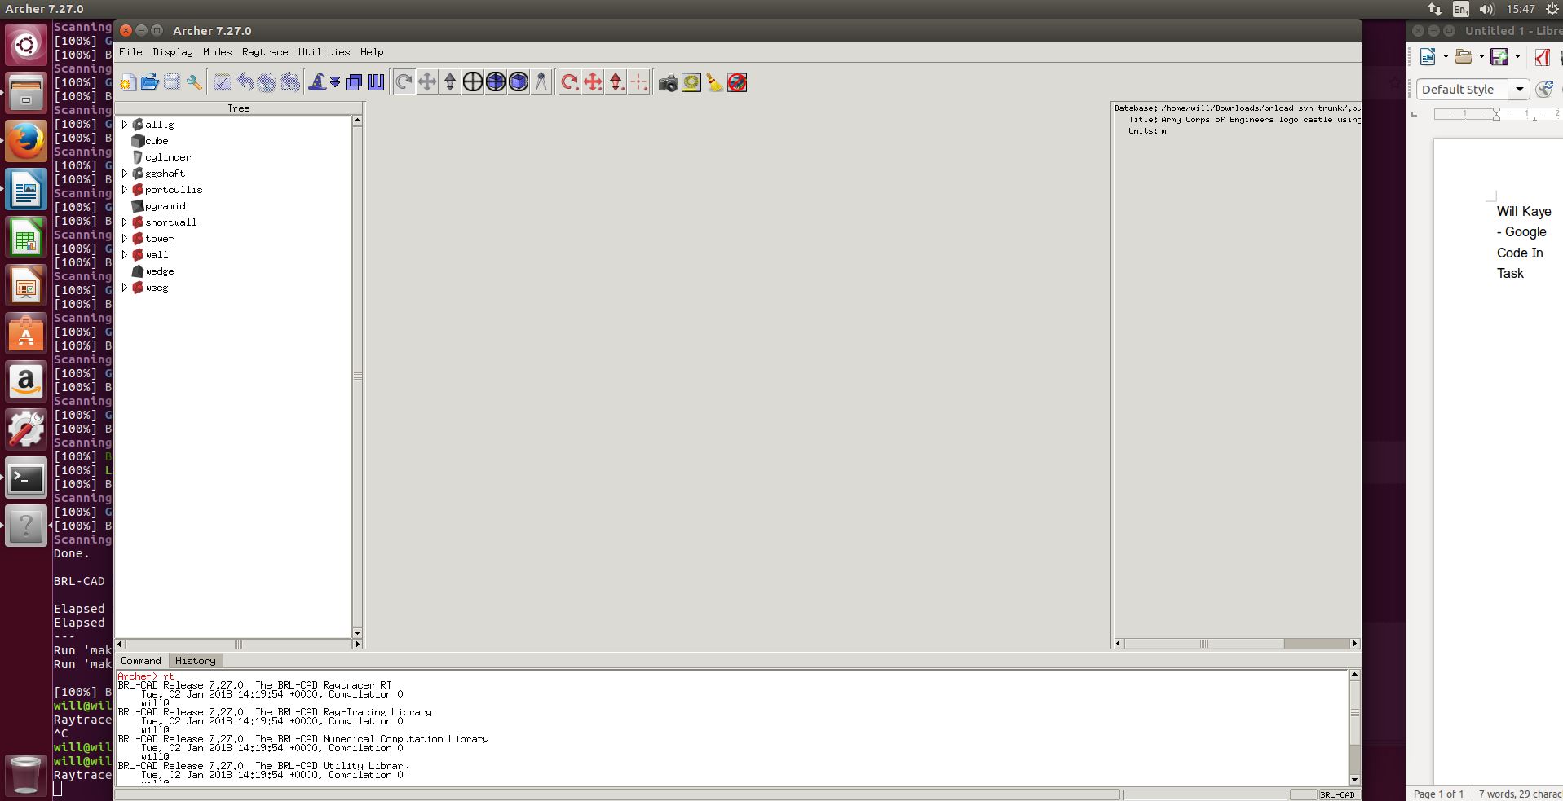Open the Modes menu
Screen dimensions: 1563x801
click(x=217, y=52)
